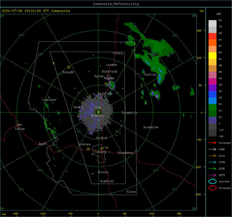
Task: Click the red forecast ellipse in legend
Action: coord(212,188)
